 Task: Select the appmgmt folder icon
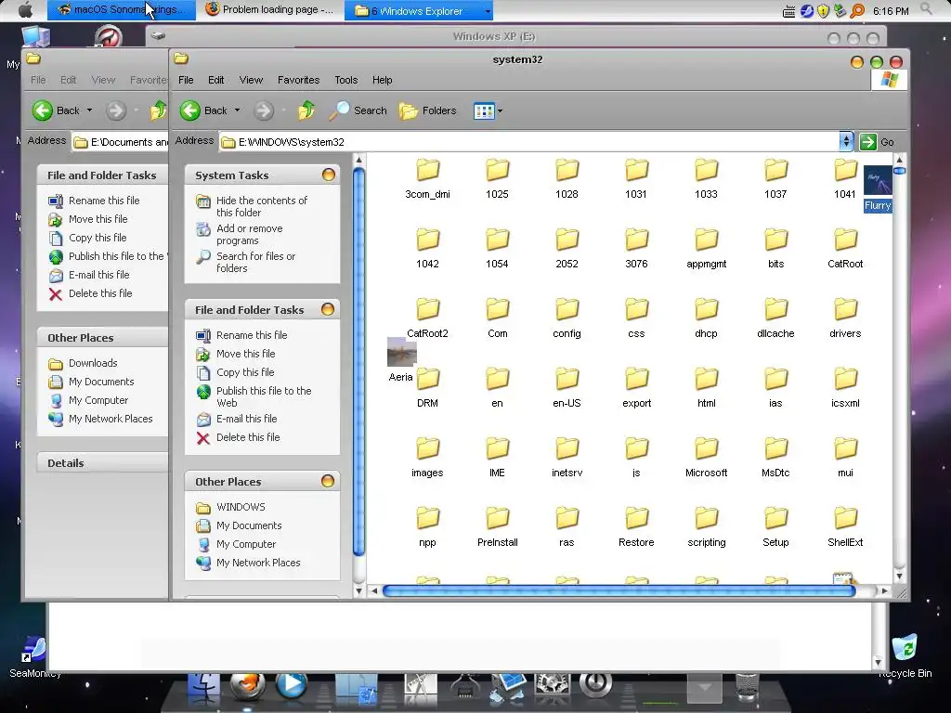click(706, 240)
